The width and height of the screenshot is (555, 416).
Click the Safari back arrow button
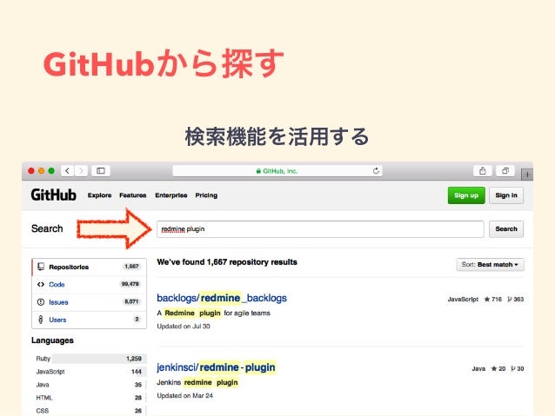pyautogui.click(x=67, y=171)
